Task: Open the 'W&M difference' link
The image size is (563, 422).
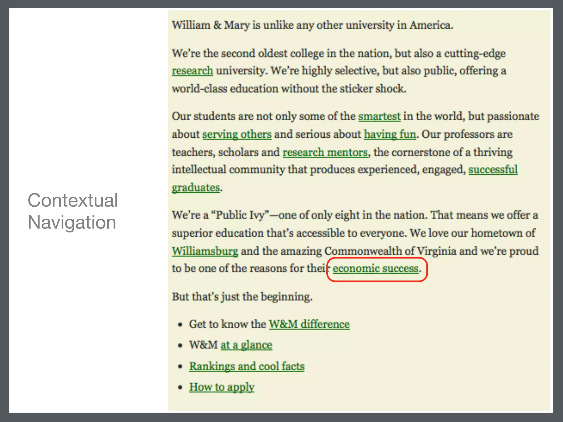Action: click(309, 324)
